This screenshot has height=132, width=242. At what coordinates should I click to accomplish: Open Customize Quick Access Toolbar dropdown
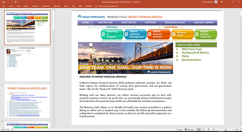point(19,2)
